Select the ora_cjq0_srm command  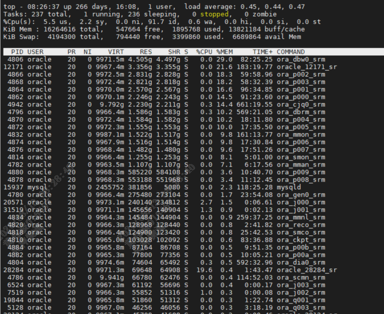[x=301, y=105]
